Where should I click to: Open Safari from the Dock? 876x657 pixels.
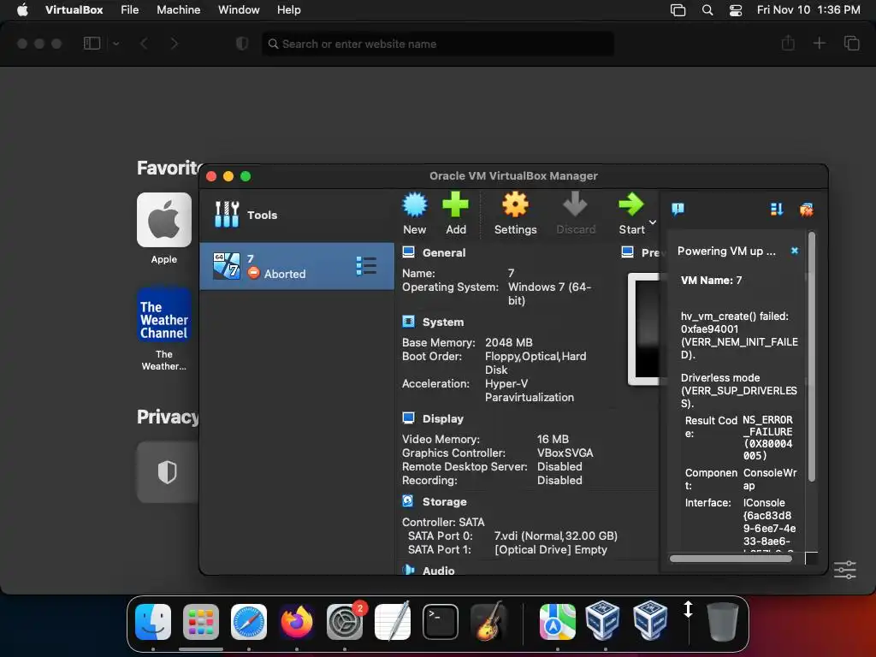pos(249,622)
